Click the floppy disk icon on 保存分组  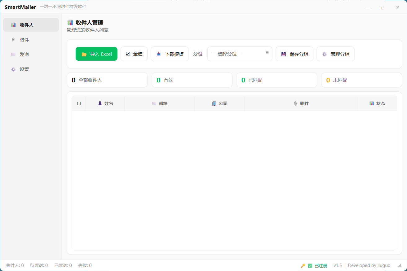pos(284,54)
